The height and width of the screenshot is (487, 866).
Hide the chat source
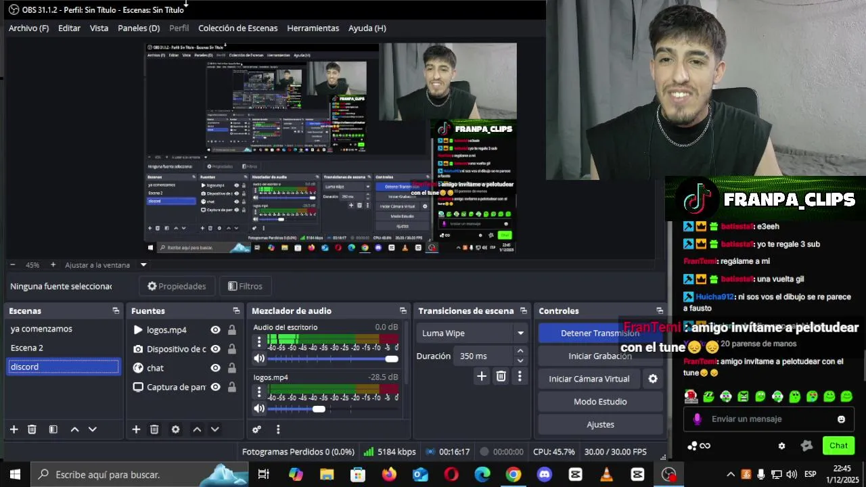coord(215,368)
